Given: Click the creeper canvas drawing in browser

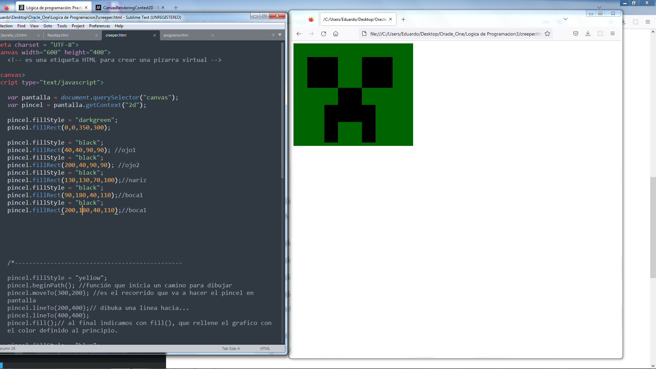Looking at the screenshot, I should tap(353, 95).
